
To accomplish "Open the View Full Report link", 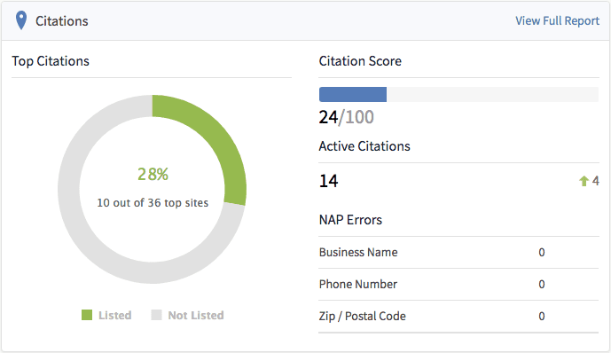I will click(557, 21).
